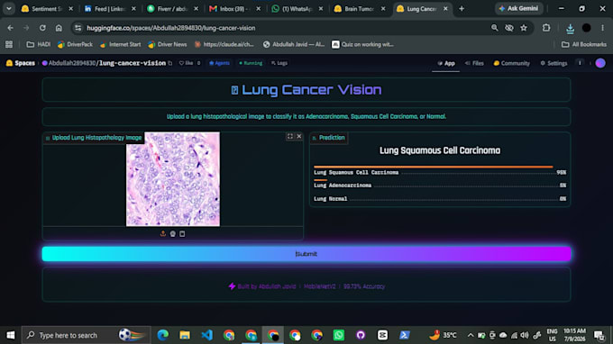Open the Windows Start menu
Viewport: 613px width, 344px height.
11,335
